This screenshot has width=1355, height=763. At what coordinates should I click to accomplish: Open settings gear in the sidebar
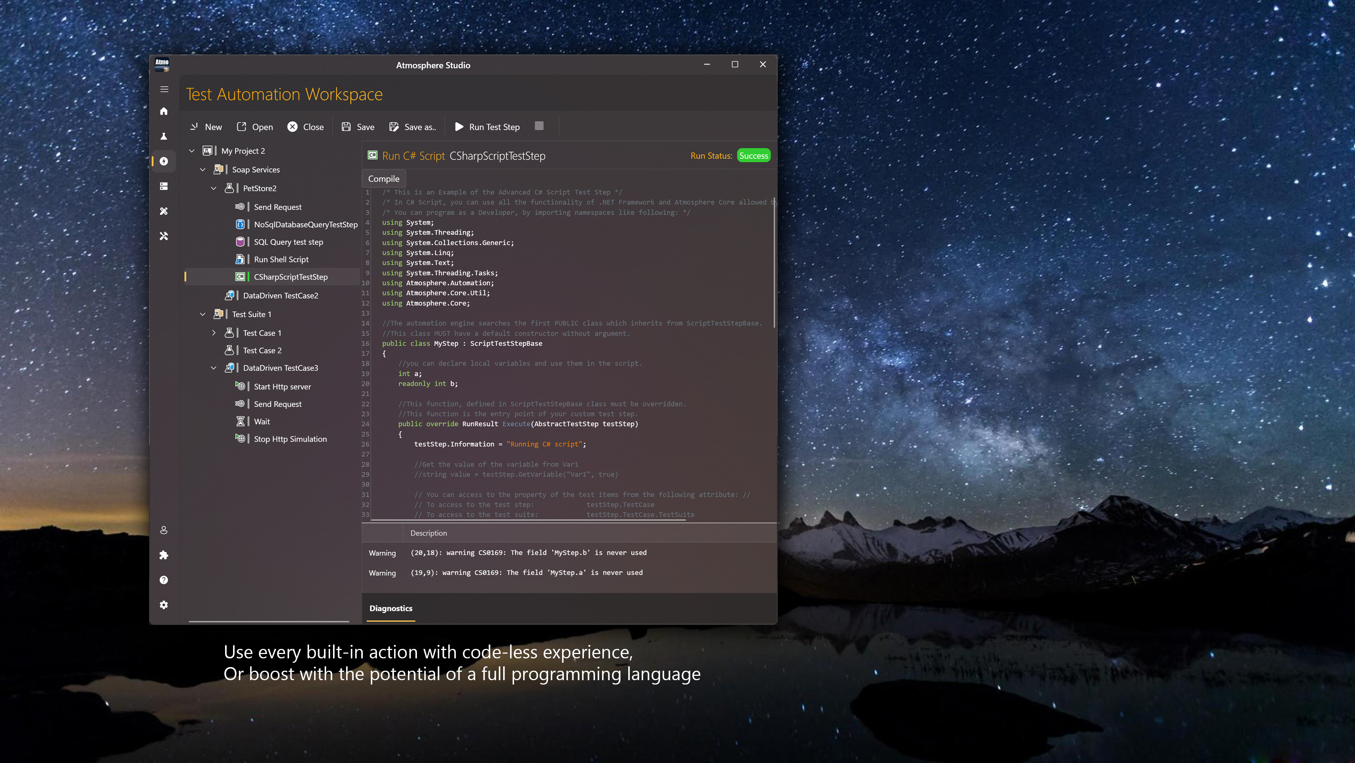click(164, 605)
